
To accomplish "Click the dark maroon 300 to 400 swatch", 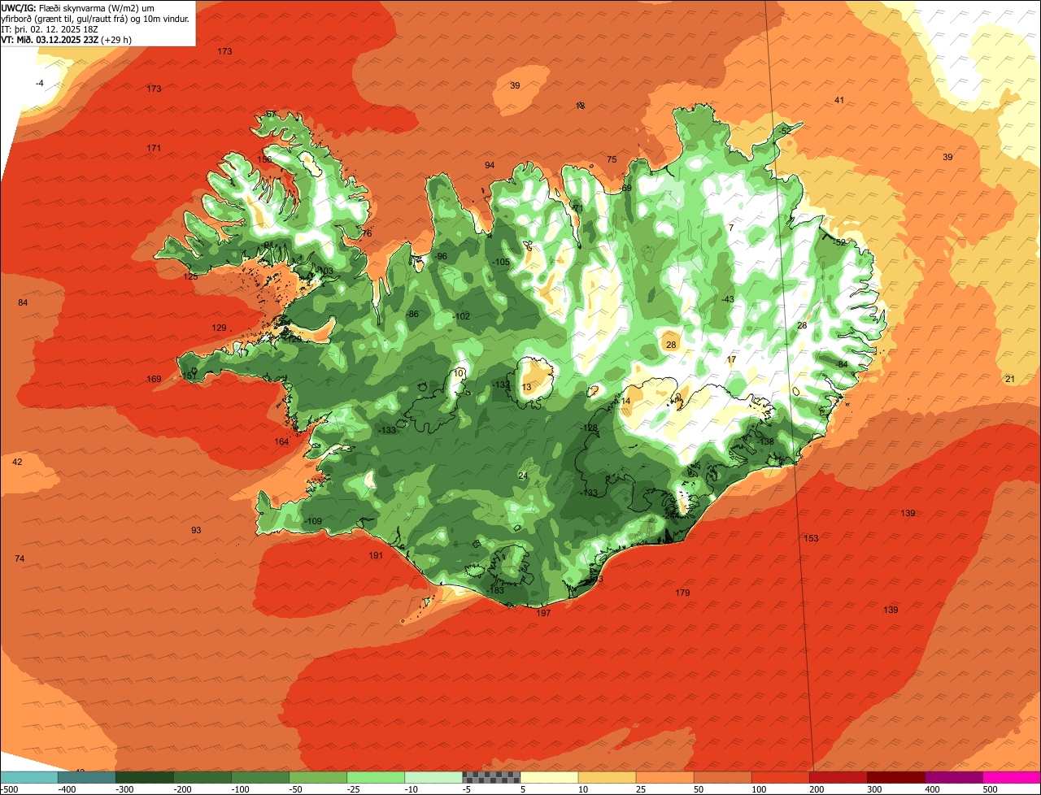I will (896, 777).
